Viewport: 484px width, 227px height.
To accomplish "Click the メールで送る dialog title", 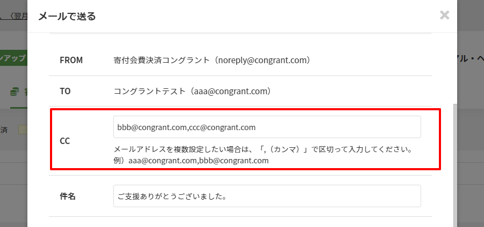I will point(67,16).
